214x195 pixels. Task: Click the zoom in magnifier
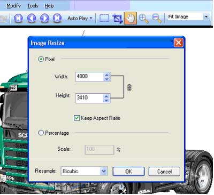(x=143, y=19)
